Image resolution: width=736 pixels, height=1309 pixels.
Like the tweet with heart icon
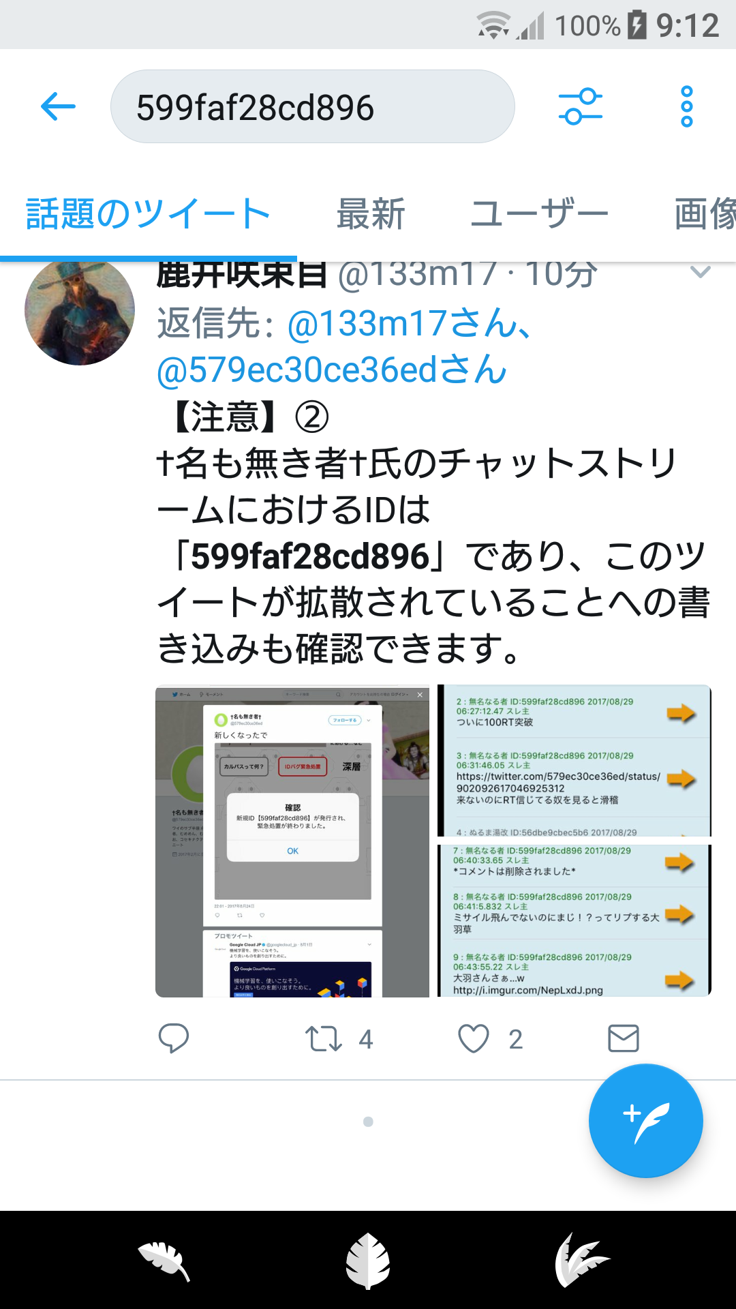[473, 1038]
